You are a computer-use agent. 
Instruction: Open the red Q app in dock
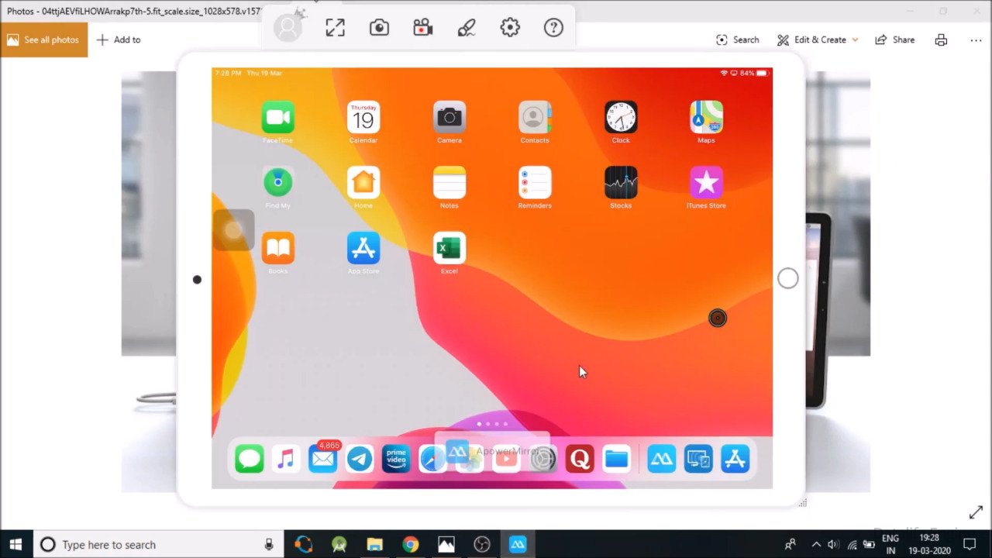[580, 459]
